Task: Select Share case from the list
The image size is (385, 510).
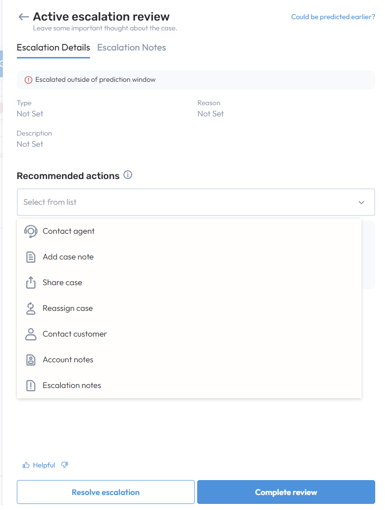Action: (x=189, y=283)
